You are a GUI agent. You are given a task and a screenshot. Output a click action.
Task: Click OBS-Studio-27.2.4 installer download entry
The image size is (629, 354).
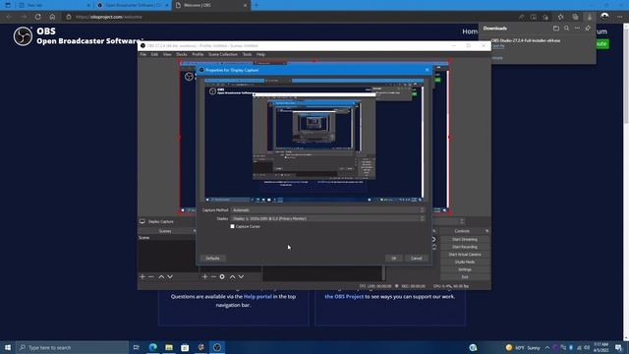tap(526, 40)
